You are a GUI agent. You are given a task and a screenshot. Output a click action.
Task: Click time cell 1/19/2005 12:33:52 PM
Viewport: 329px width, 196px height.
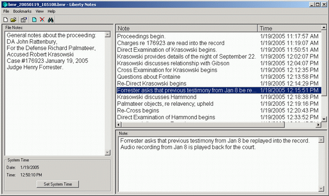[x=289, y=117]
